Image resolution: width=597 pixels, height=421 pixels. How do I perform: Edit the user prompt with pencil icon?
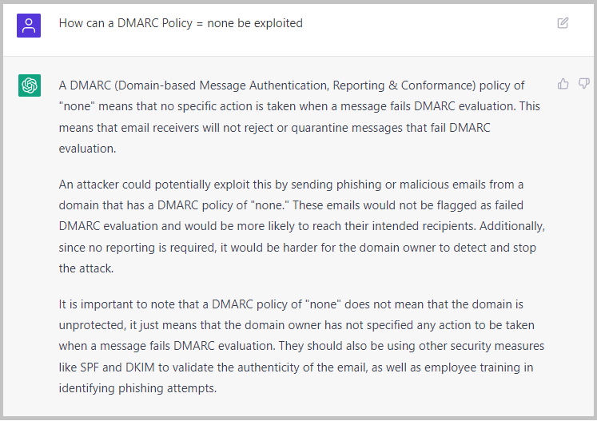563,23
